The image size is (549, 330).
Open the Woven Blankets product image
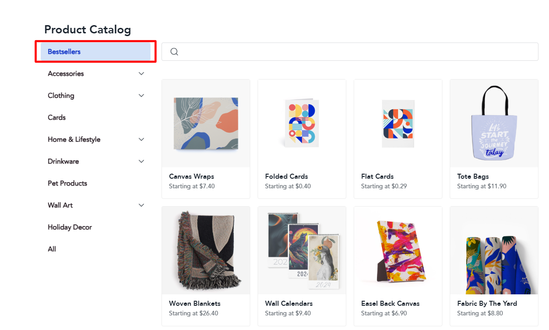tap(206, 250)
